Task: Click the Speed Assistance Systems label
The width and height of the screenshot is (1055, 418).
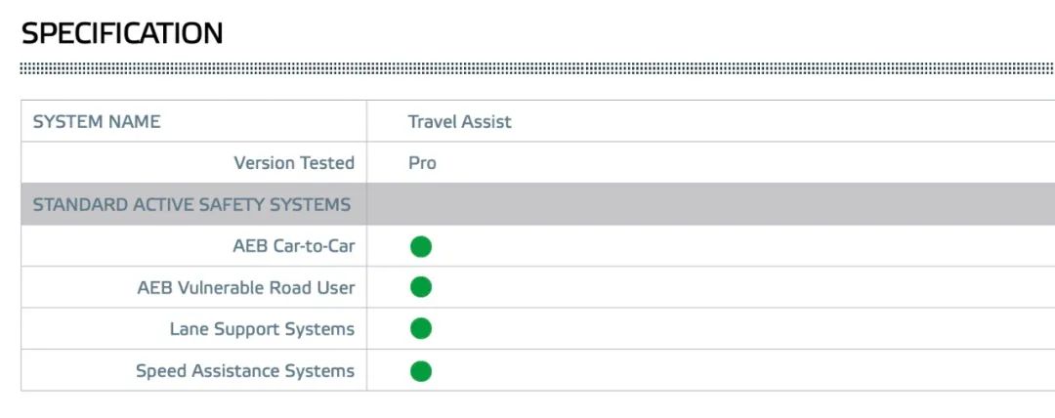Action: pyautogui.click(x=245, y=371)
